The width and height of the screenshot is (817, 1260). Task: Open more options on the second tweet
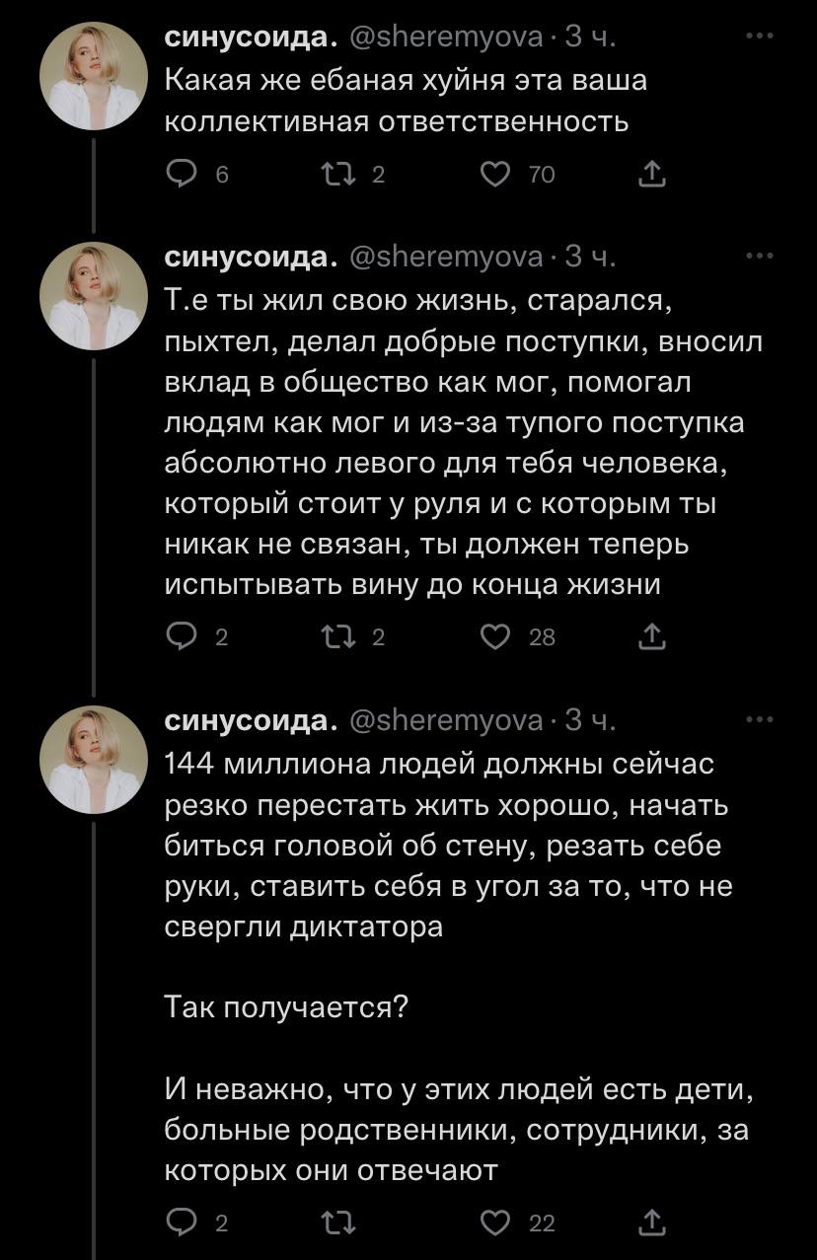tap(758, 257)
